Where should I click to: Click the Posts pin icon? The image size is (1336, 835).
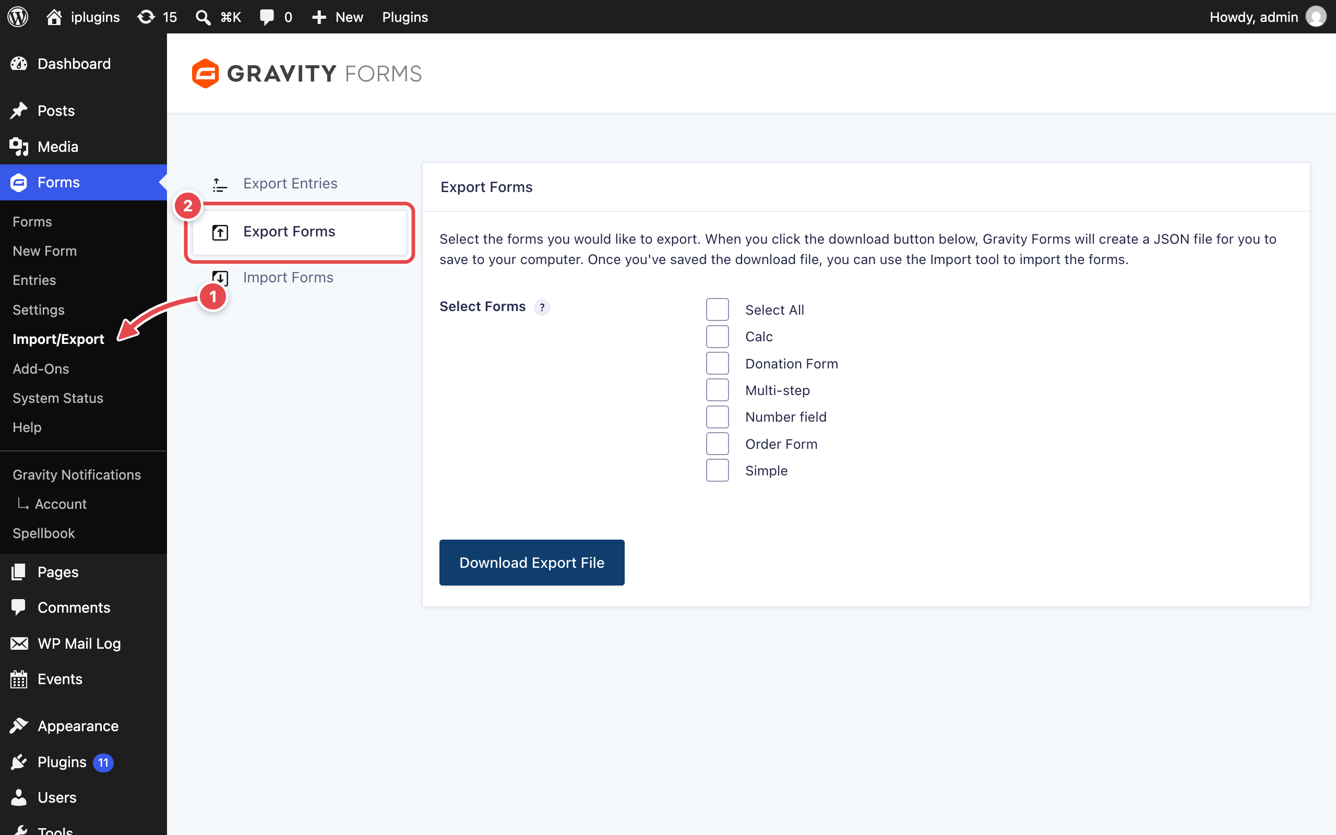(x=19, y=111)
